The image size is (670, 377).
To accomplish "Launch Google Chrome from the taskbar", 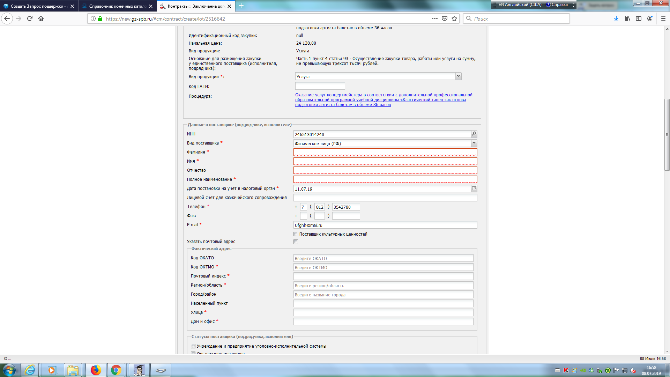I will tap(116, 370).
